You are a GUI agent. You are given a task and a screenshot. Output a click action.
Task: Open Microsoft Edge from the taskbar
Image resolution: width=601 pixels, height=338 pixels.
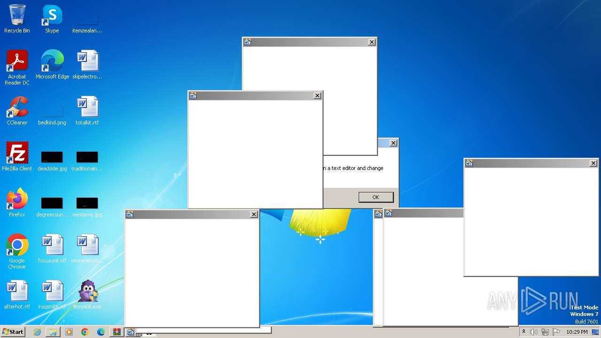[x=101, y=332]
